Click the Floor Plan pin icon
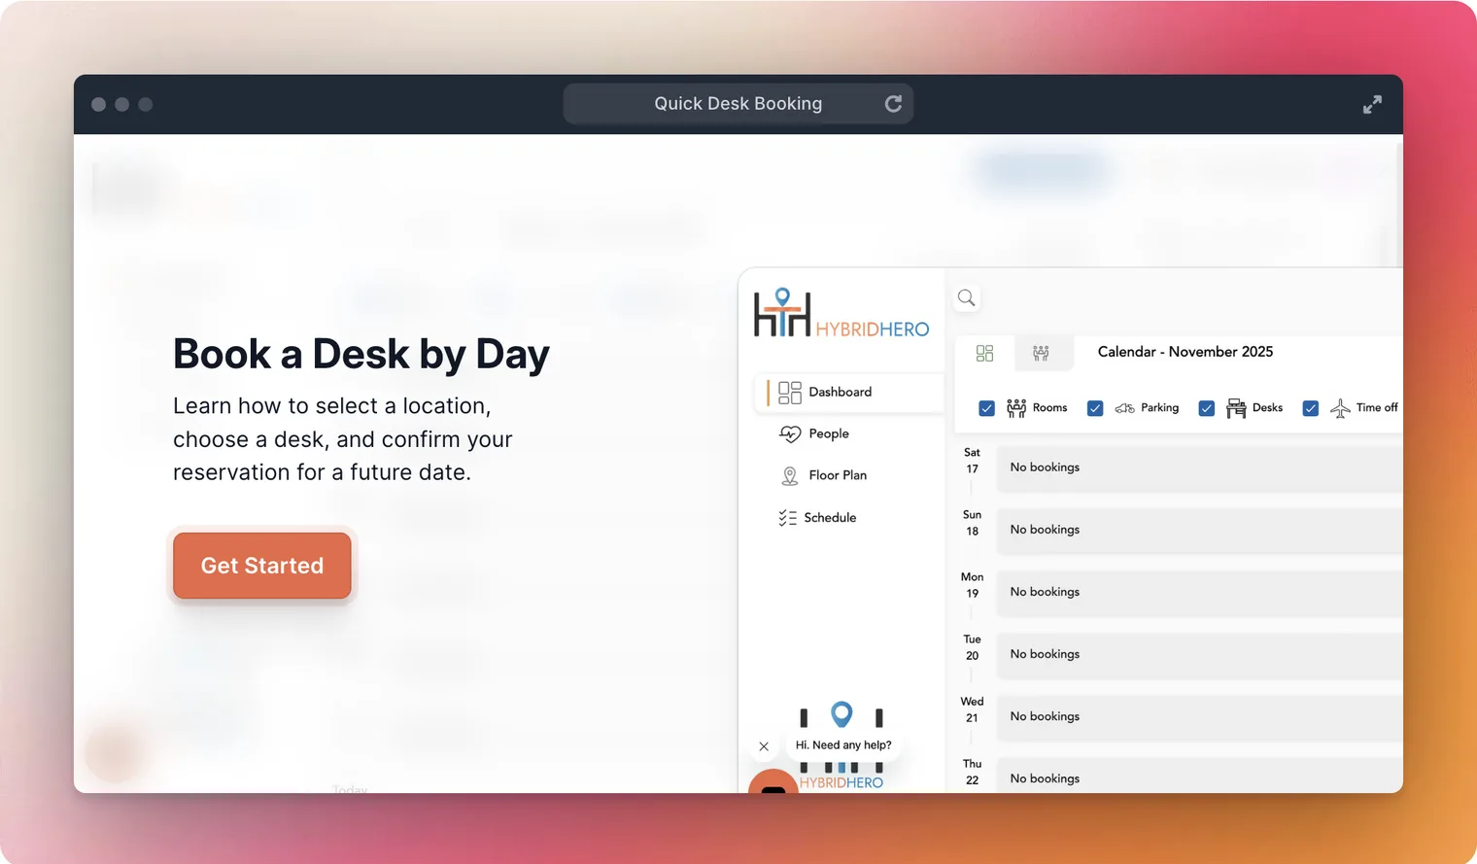Screen dimensions: 1477x864 point(790,475)
